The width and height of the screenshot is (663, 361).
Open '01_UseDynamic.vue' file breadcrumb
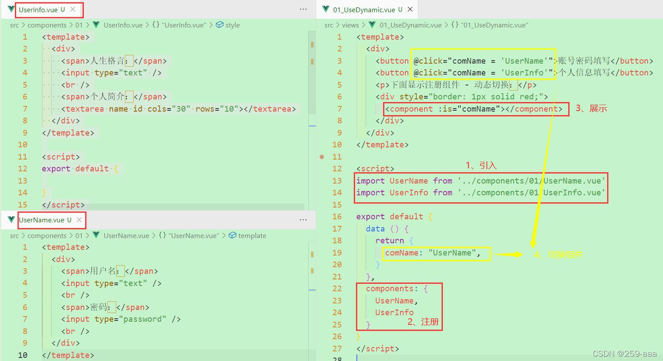tap(411, 25)
